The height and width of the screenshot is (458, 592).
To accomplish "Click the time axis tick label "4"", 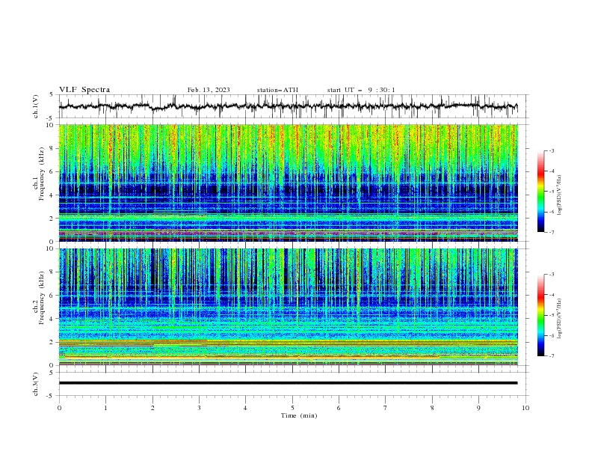I will (245, 408).
